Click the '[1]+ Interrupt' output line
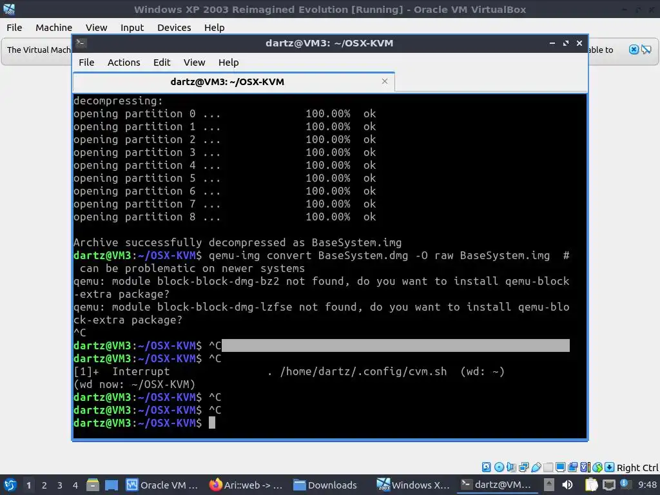Screen dimensions: 660x495 pos(289,371)
